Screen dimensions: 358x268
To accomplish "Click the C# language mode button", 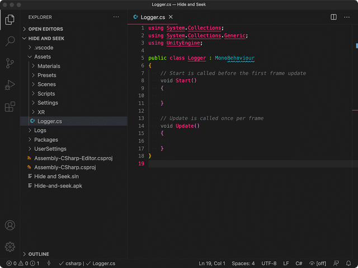I will pos(299,264).
